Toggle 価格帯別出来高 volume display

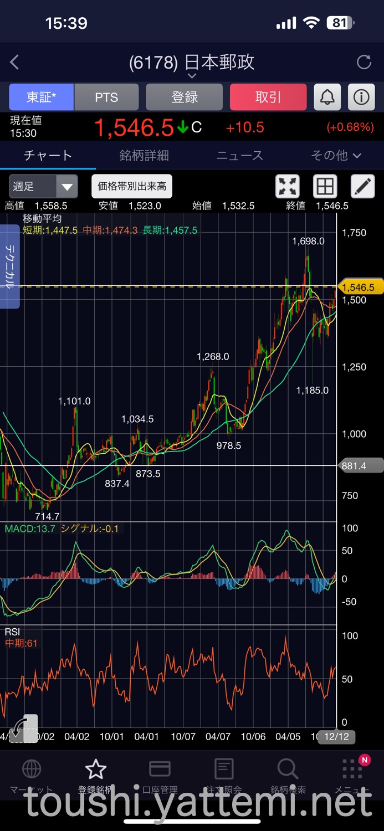[x=132, y=186]
